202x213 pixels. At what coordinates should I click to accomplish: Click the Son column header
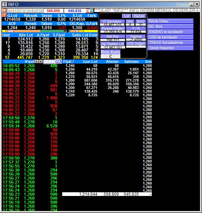pos(148,62)
